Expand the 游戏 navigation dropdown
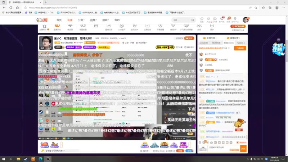This screenshot has height=162, width=288. point(105,20)
